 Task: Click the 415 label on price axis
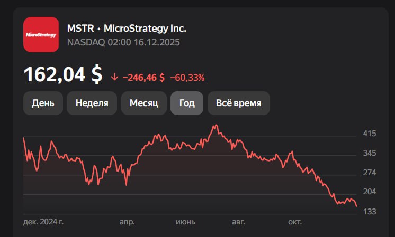point(369,134)
